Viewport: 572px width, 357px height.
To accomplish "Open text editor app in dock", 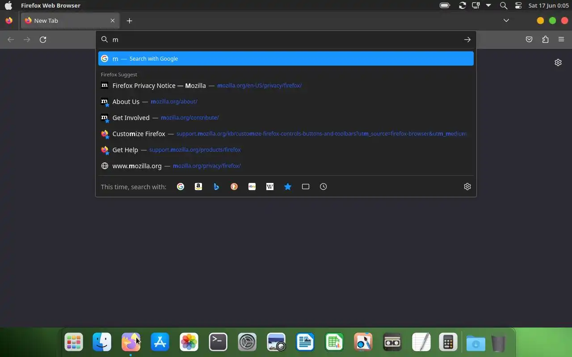I will tap(421, 342).
